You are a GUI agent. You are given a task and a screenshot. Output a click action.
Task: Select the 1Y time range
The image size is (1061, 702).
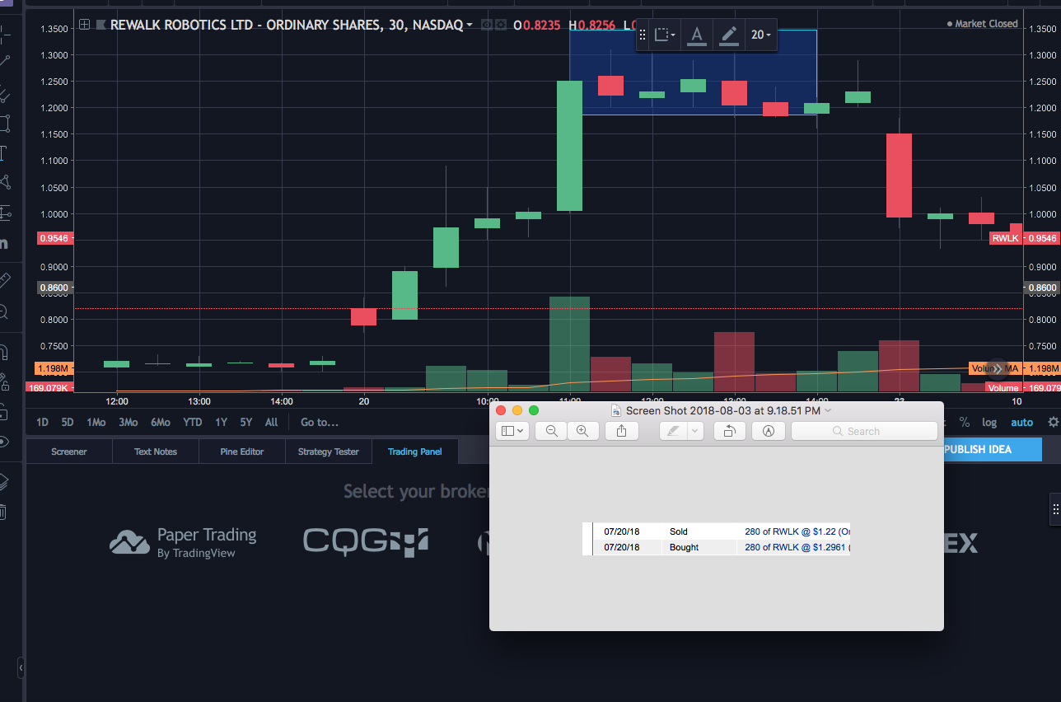pos(221,422)
